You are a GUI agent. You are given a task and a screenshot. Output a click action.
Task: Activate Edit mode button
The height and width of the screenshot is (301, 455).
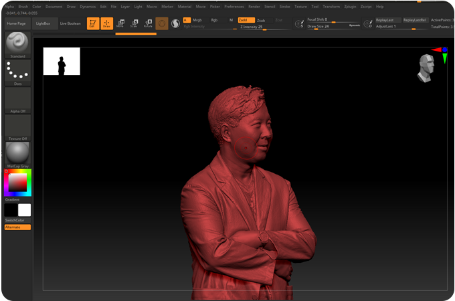tap(92, 23)
